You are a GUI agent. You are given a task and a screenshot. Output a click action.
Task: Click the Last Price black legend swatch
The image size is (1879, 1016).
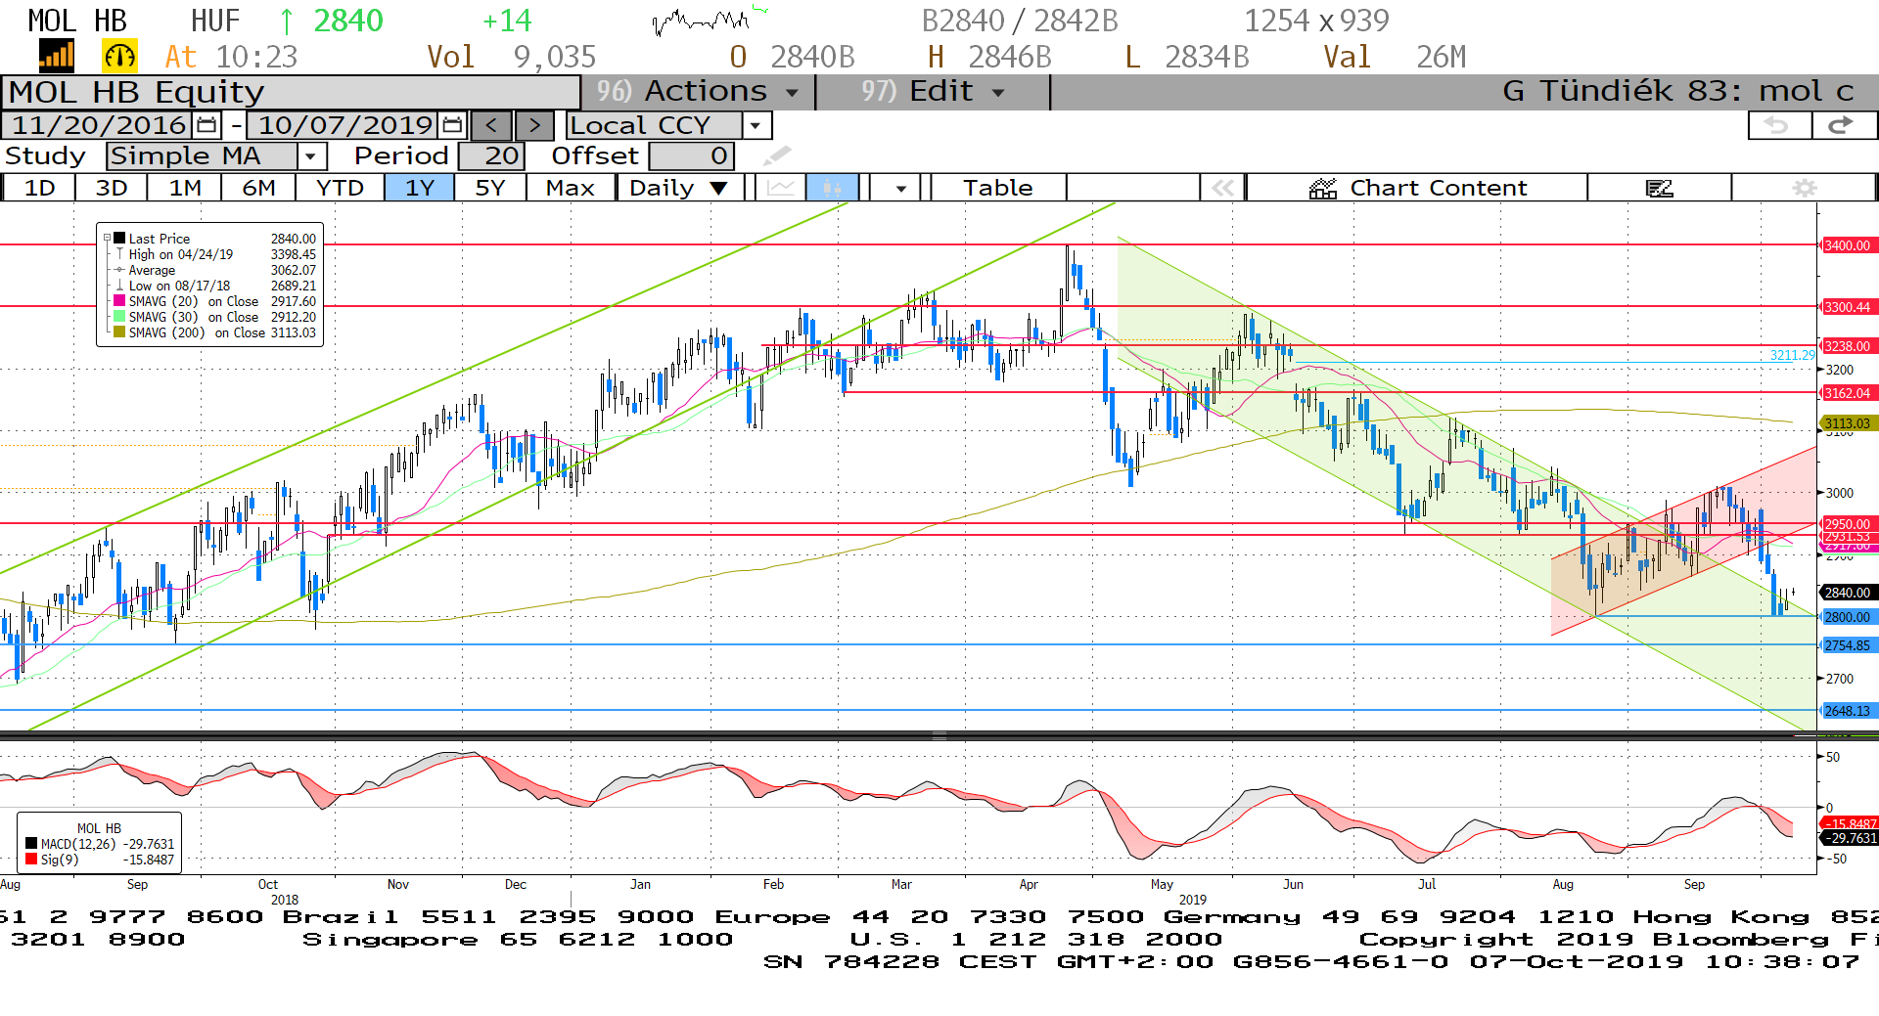(x=119, y=238)
